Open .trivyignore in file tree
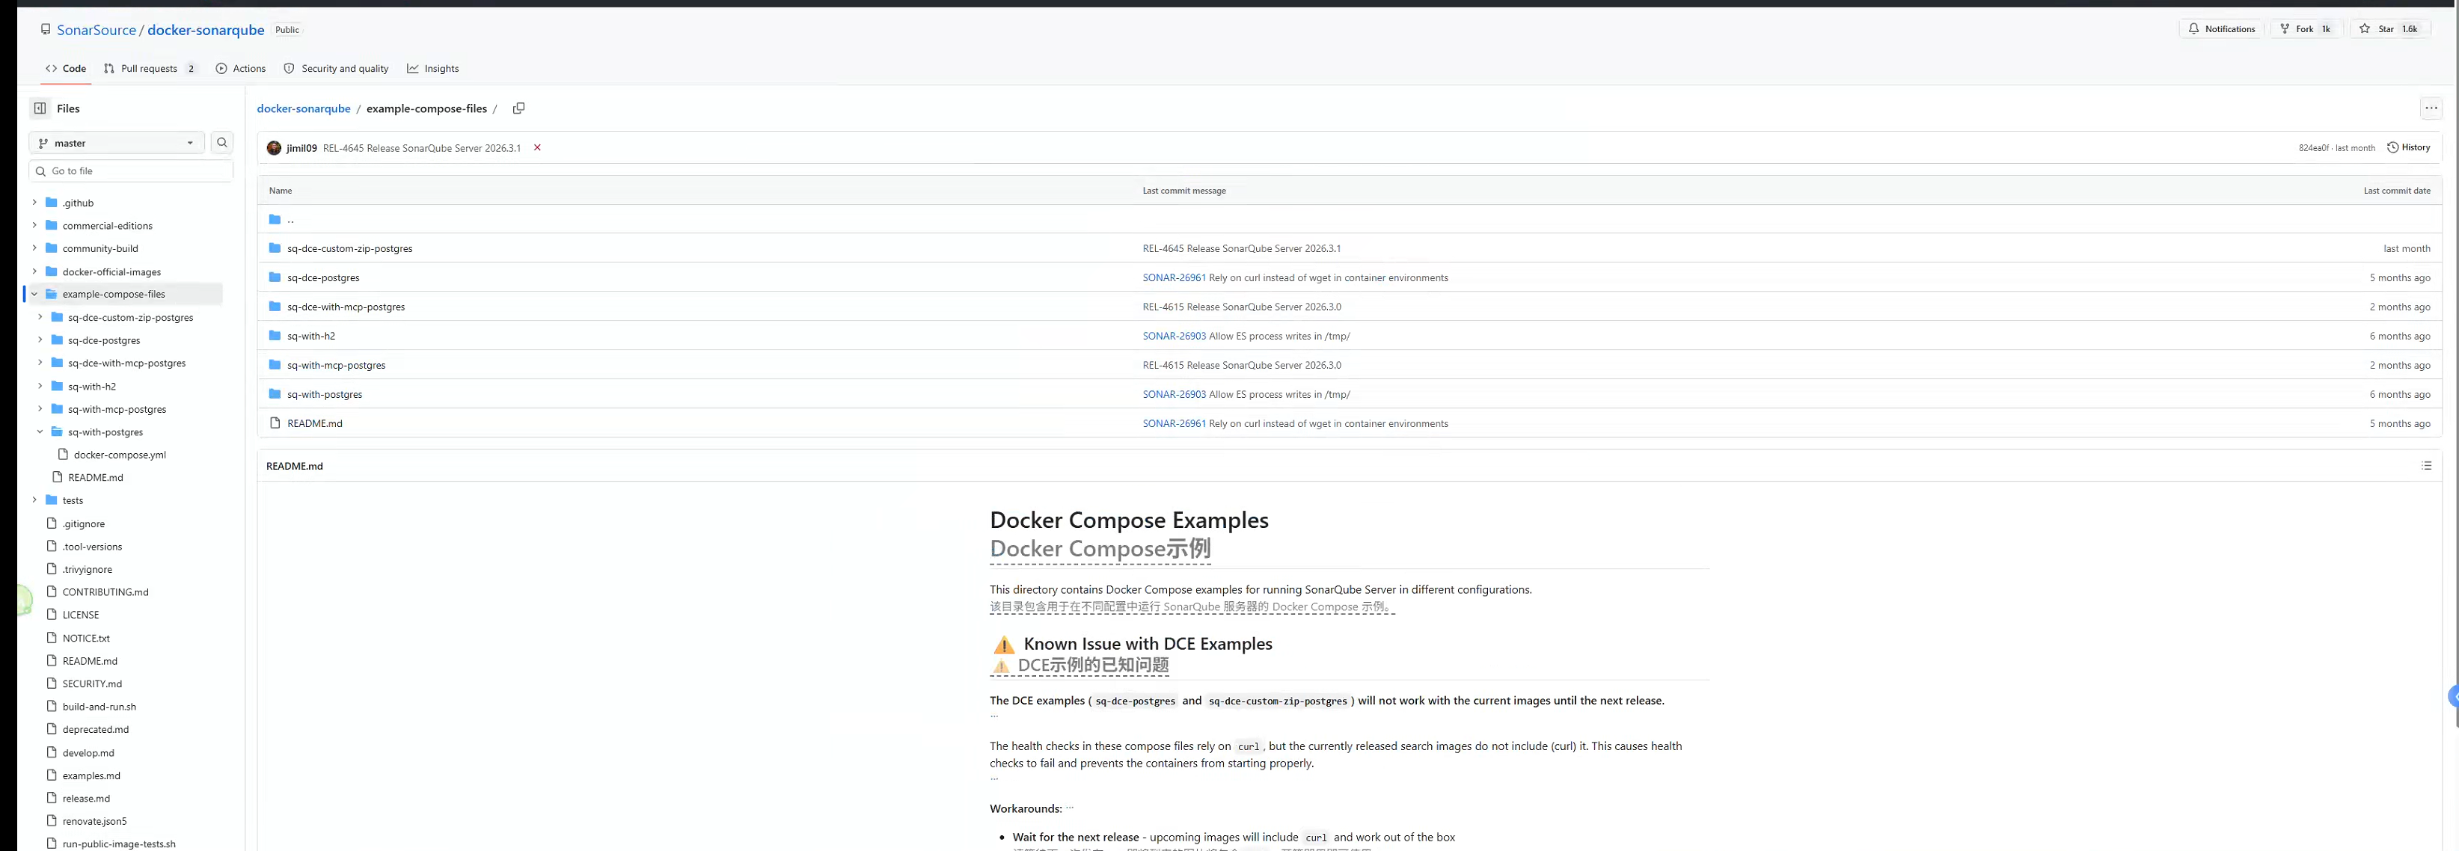Image resolution: width=2459 pixels, height=851 pixels. coord(87,568)
